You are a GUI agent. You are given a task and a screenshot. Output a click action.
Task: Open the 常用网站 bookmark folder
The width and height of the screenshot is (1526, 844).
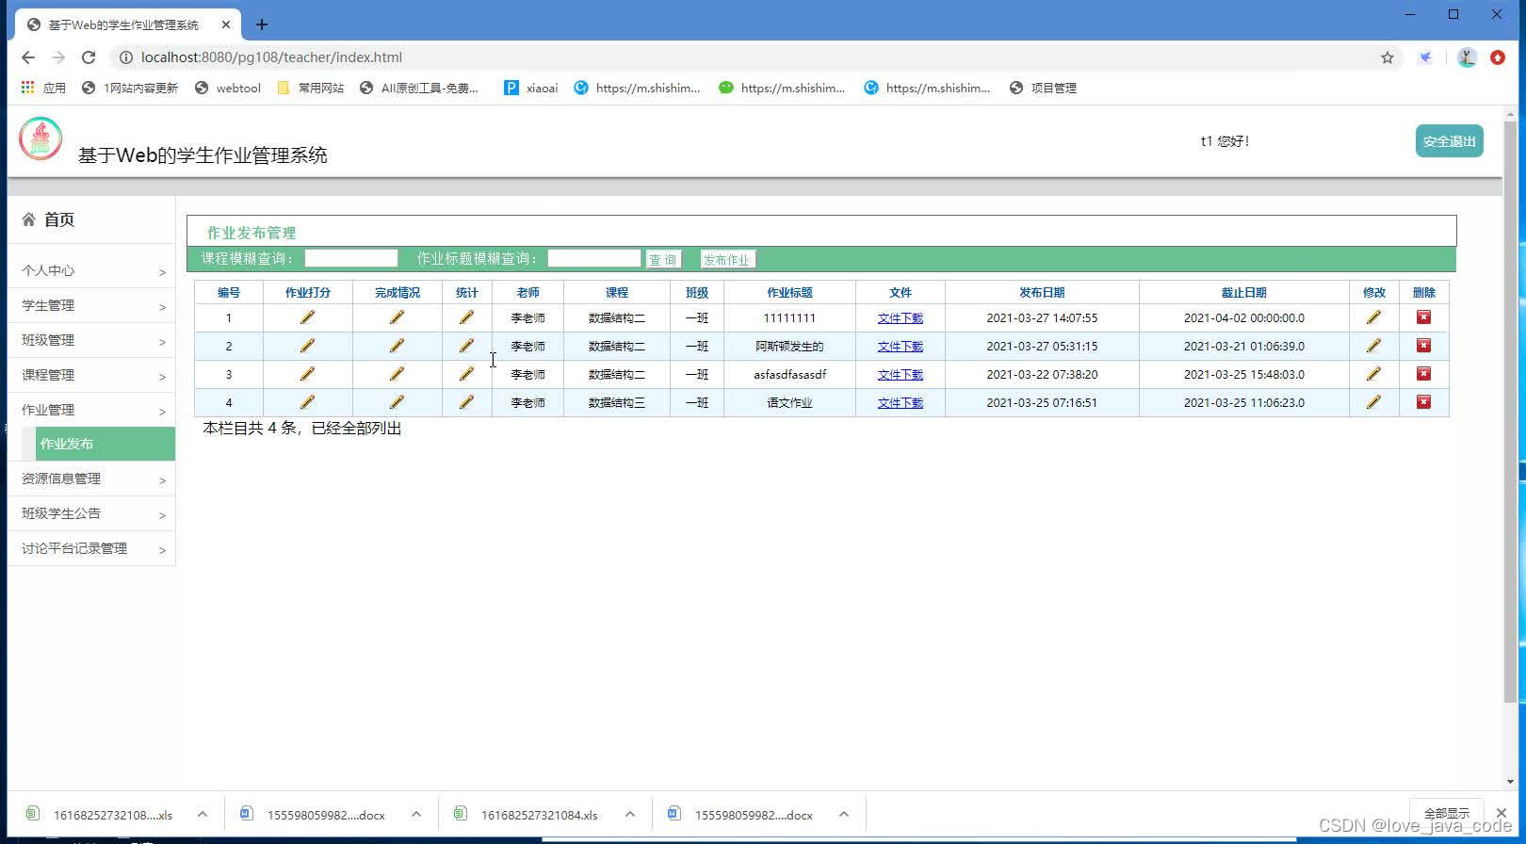click(x=310, y=88)
